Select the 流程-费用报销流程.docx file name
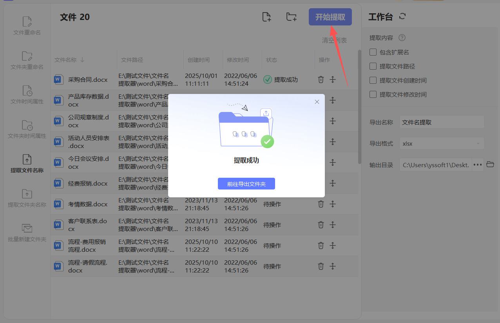Screen dimensions: 500x323 pyautogui.click(x=87, y=245)
